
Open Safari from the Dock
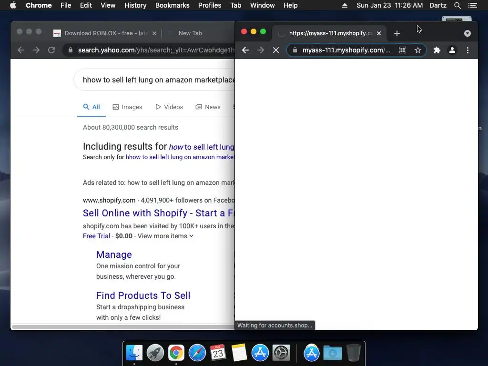pos(197,353)
